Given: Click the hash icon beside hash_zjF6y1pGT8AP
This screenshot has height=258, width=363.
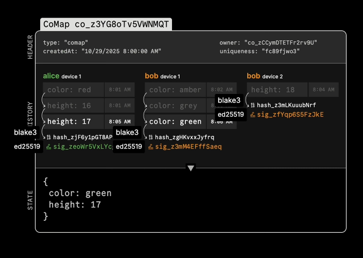Looking at the screenshot, I should click(48, 137).
